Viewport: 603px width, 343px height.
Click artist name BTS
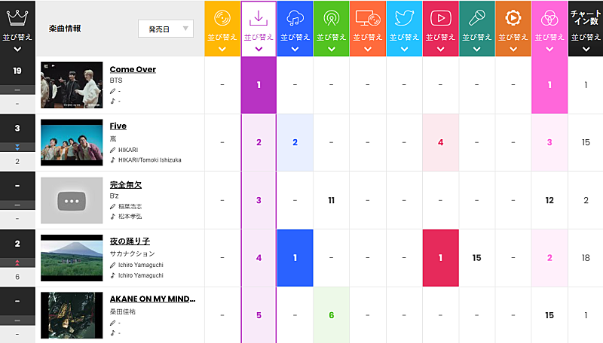tap(116, 80)
